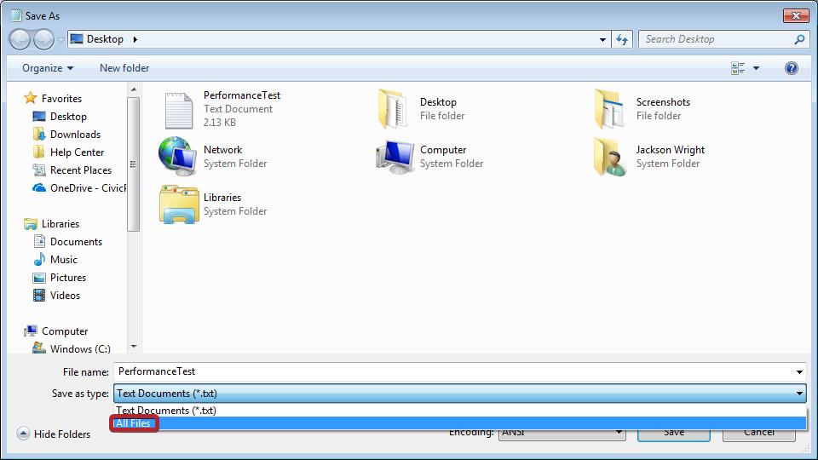Open Documents library in navigation pane
Viewport: 818px width, 460px height.
pos(76,241)
